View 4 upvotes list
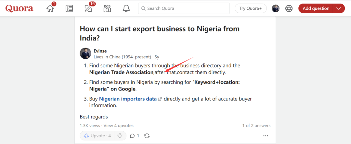Screen dimensions: 351x144 click(x=119, y=126)
